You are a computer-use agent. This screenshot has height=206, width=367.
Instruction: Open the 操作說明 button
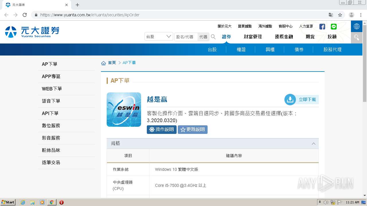[162, 130]
